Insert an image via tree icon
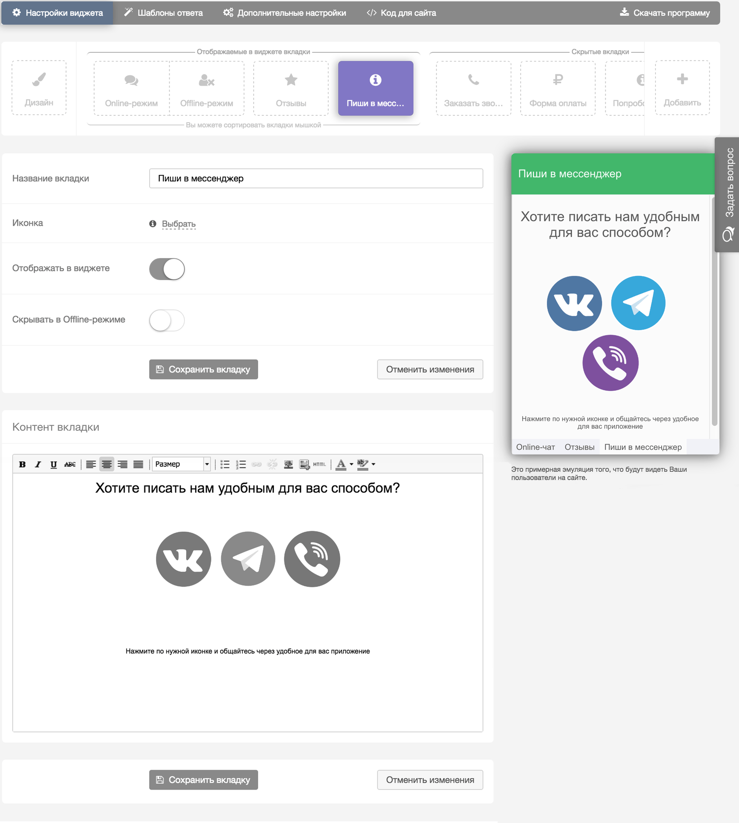This screenshot has height=823, width=739. [x=289, y=464]
